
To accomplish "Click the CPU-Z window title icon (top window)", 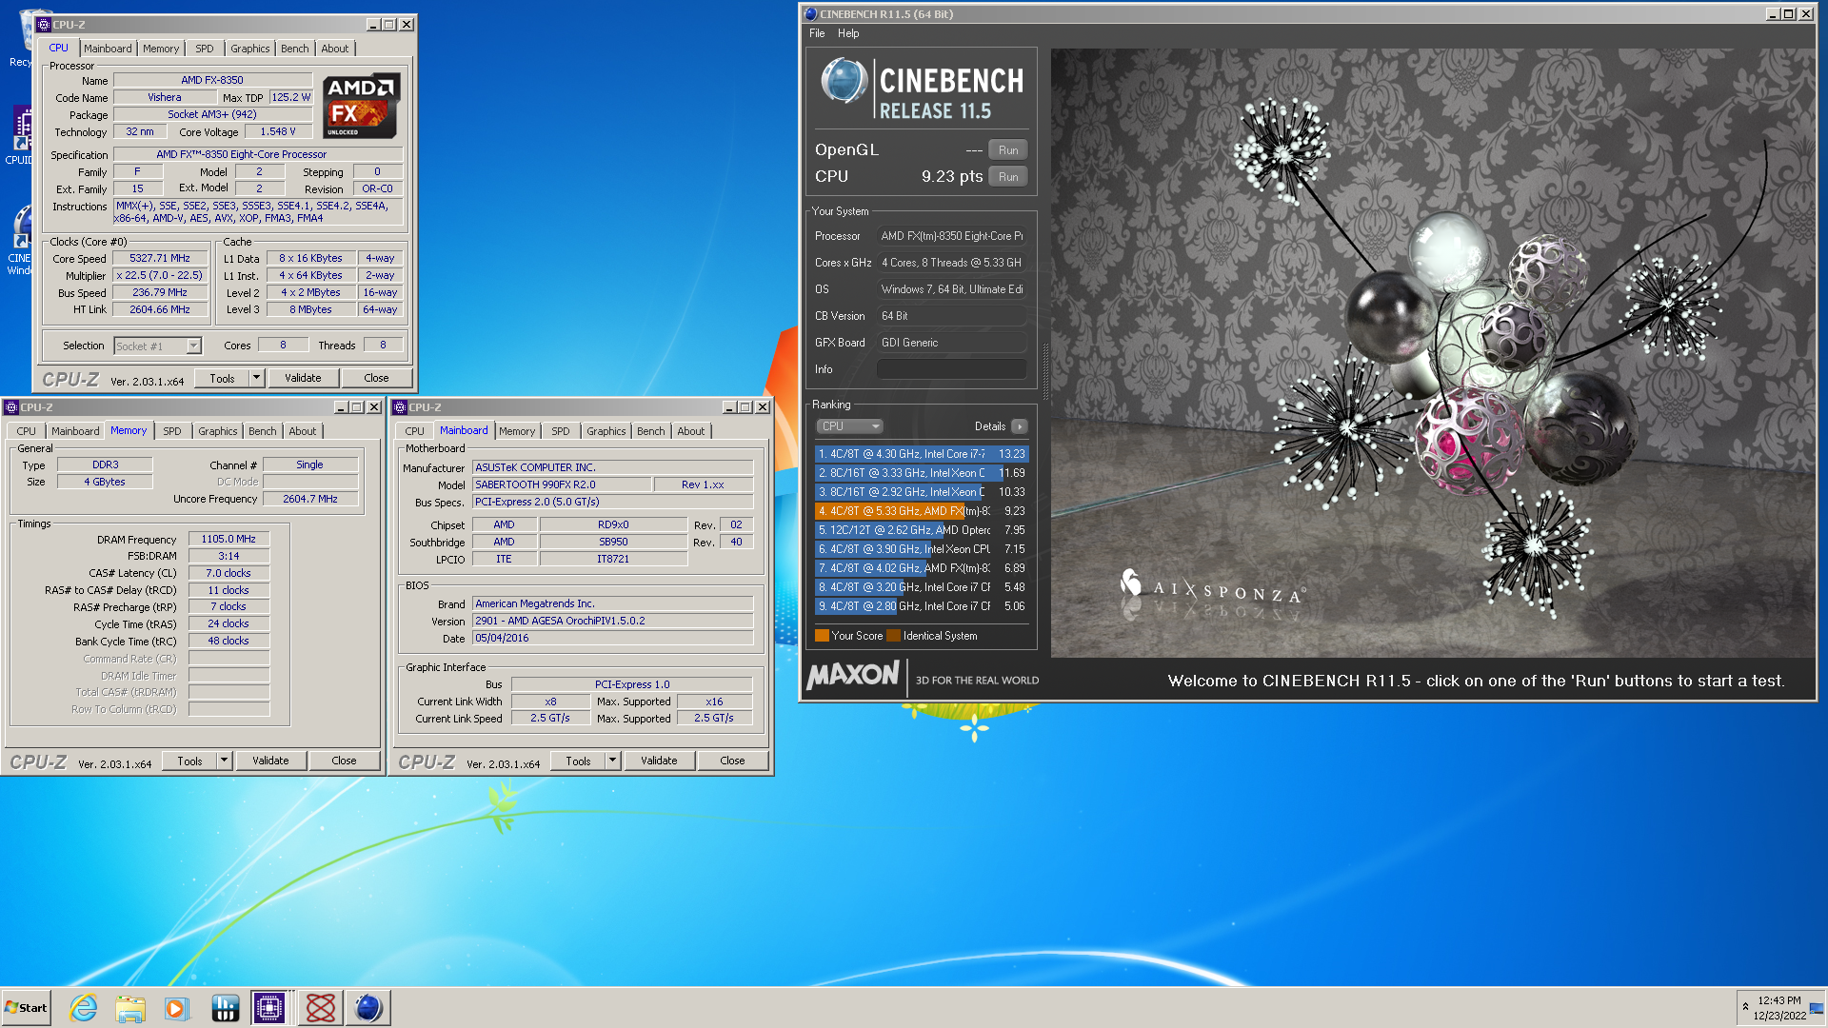I will click(x=44, y=25).
